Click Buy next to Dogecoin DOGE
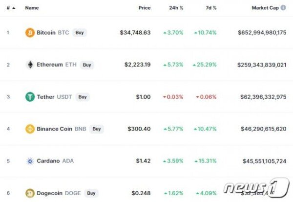This screenshot has width=293, height=202. 90,193
